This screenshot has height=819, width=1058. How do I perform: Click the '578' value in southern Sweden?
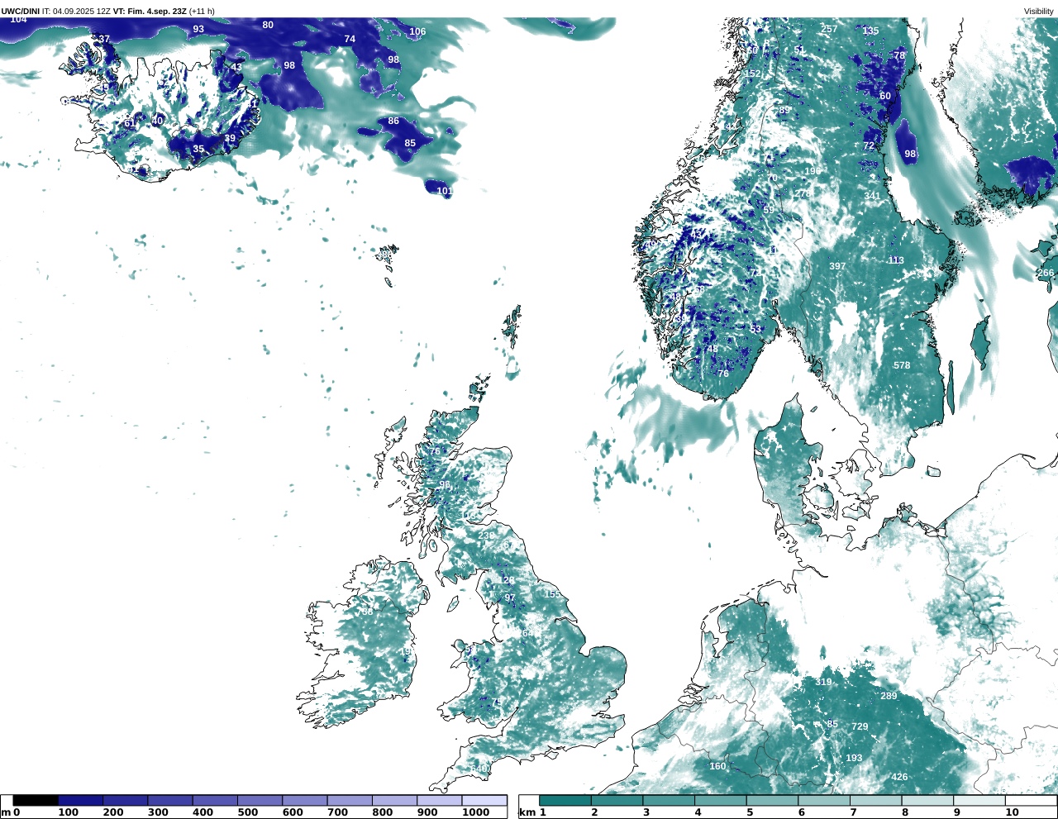(902, 365)
